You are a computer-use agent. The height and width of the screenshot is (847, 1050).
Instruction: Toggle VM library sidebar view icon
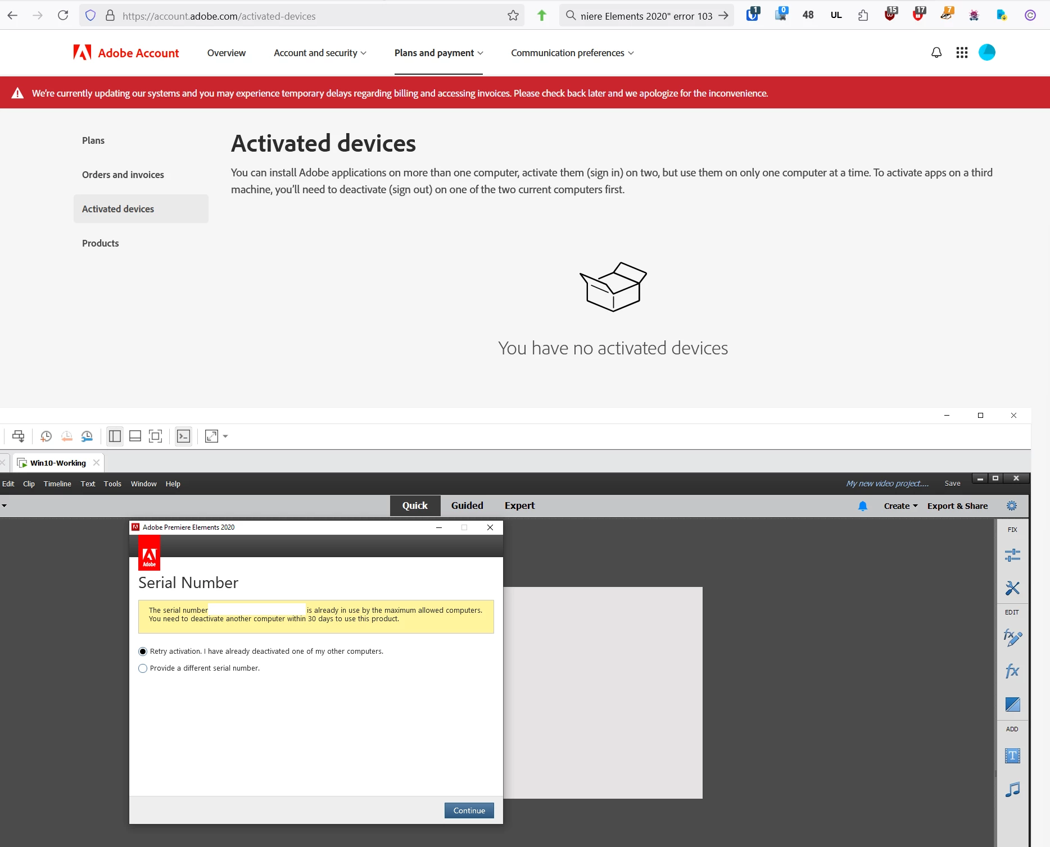point(115,436)
